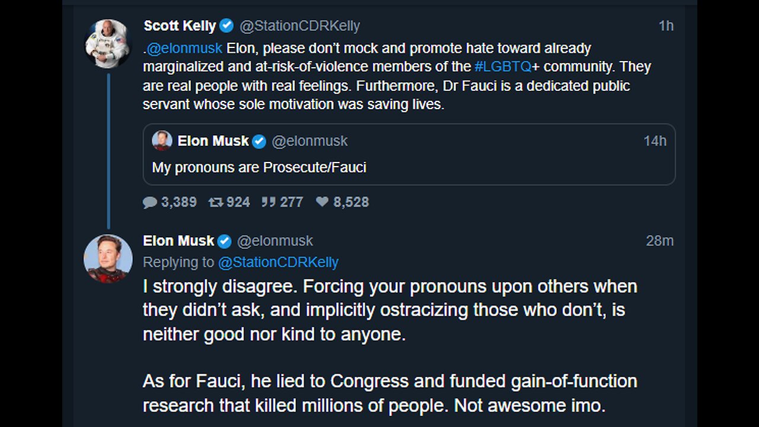This screenshot has width=759, height=427.
Task: Click Scott Kelly's verified badge
Action: coord(227,26)
